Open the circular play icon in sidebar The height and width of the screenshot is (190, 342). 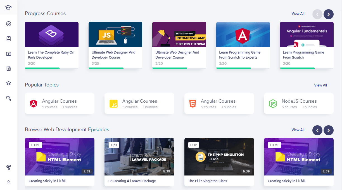[8, 24]
